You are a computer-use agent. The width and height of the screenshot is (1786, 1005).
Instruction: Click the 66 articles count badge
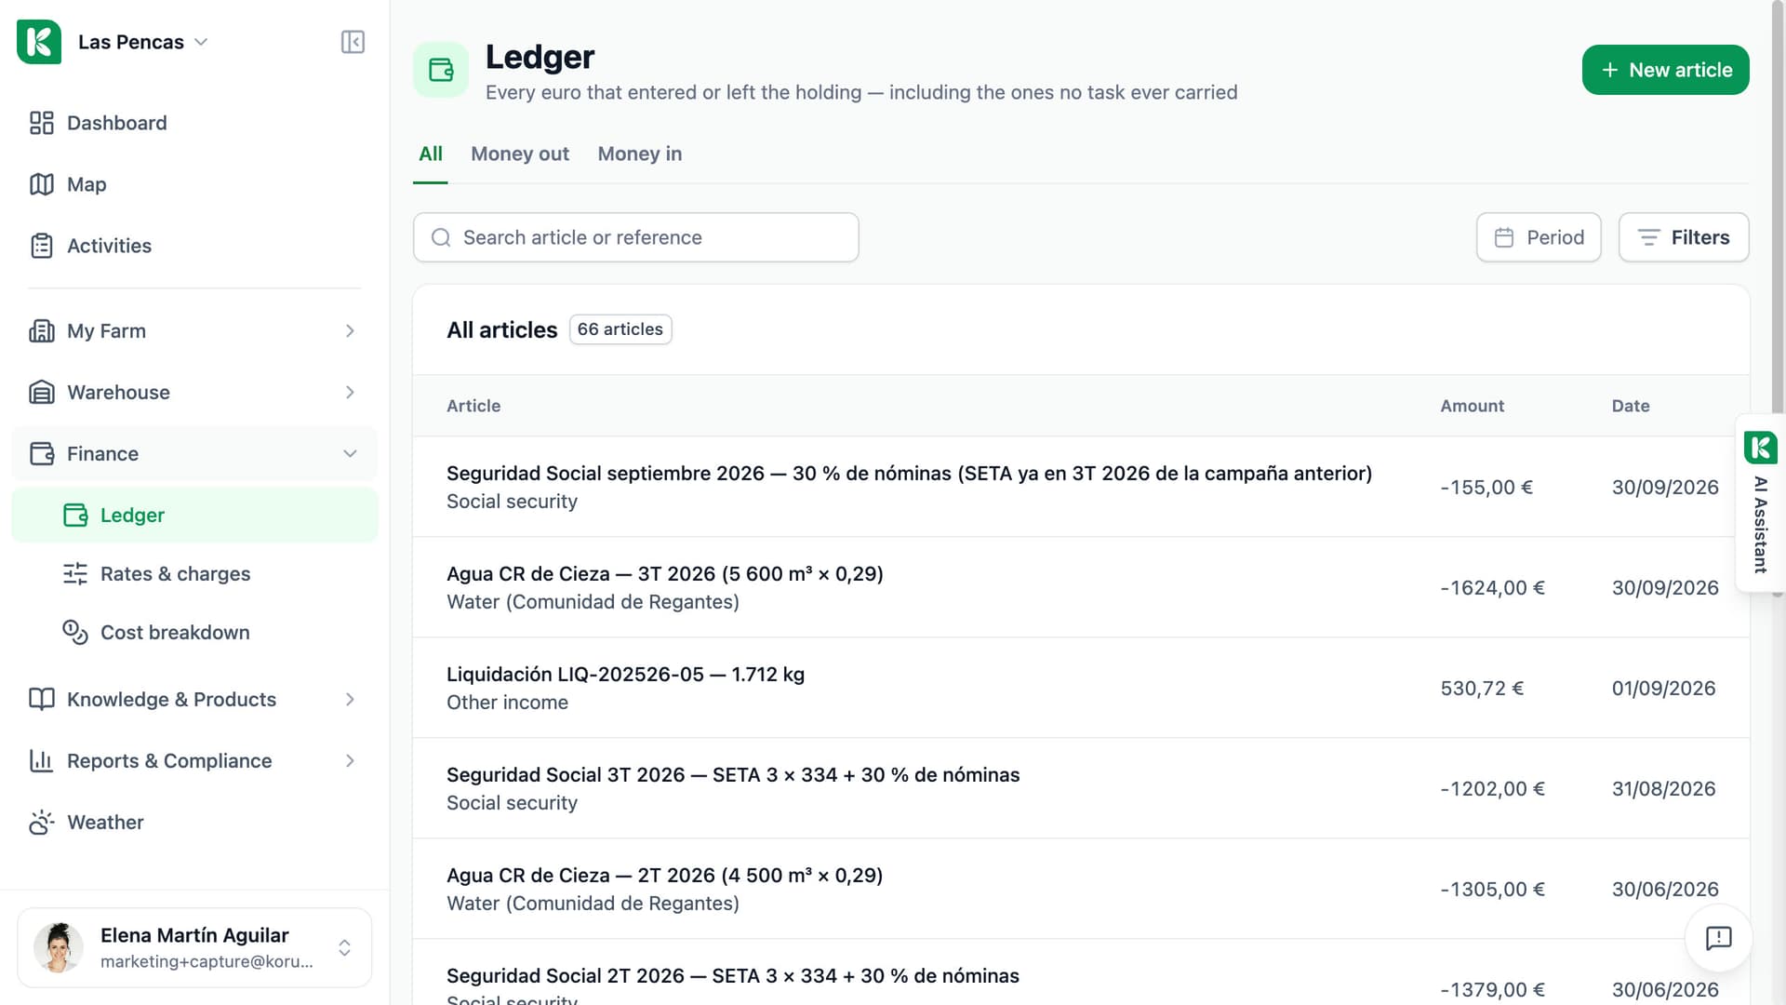tap(620, 329)
